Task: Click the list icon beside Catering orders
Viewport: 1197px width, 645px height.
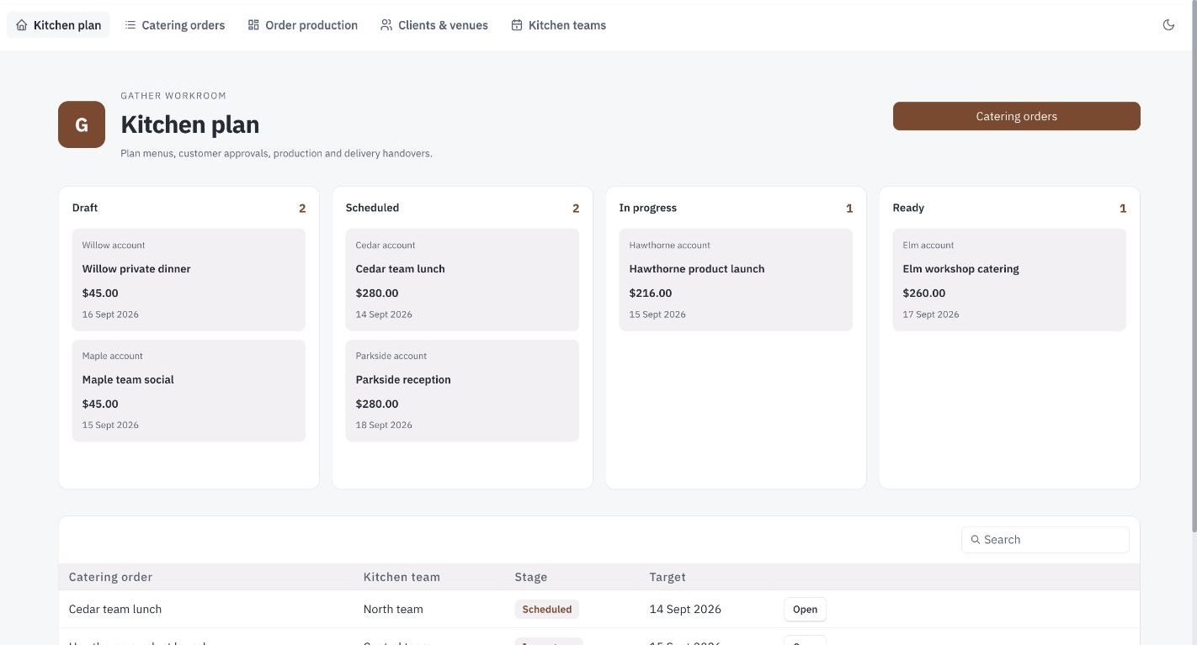Action: point(130,25)
